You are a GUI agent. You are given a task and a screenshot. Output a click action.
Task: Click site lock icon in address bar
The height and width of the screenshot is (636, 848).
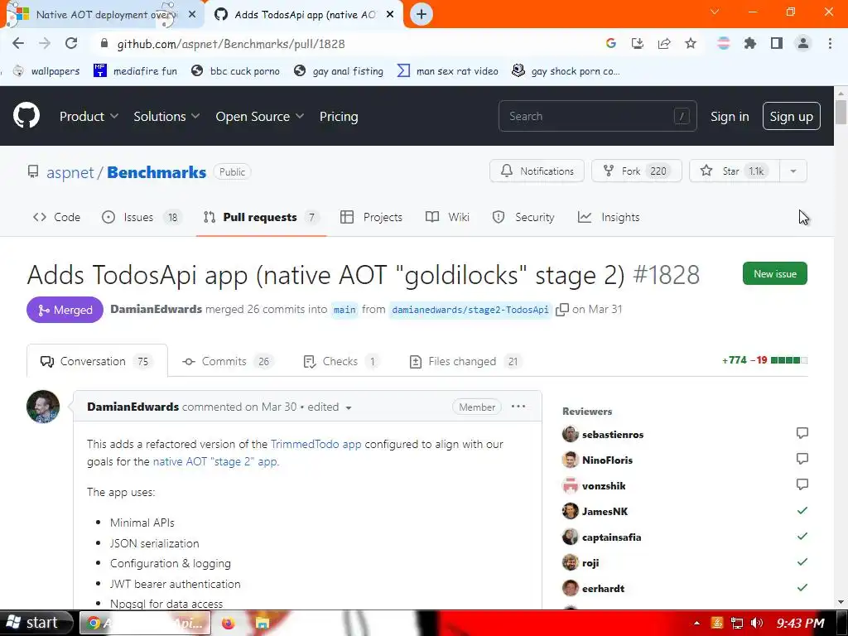[x=104, y=43]
